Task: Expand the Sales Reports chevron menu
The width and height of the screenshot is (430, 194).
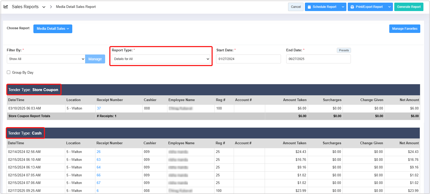Action: (x=44, y=7)
